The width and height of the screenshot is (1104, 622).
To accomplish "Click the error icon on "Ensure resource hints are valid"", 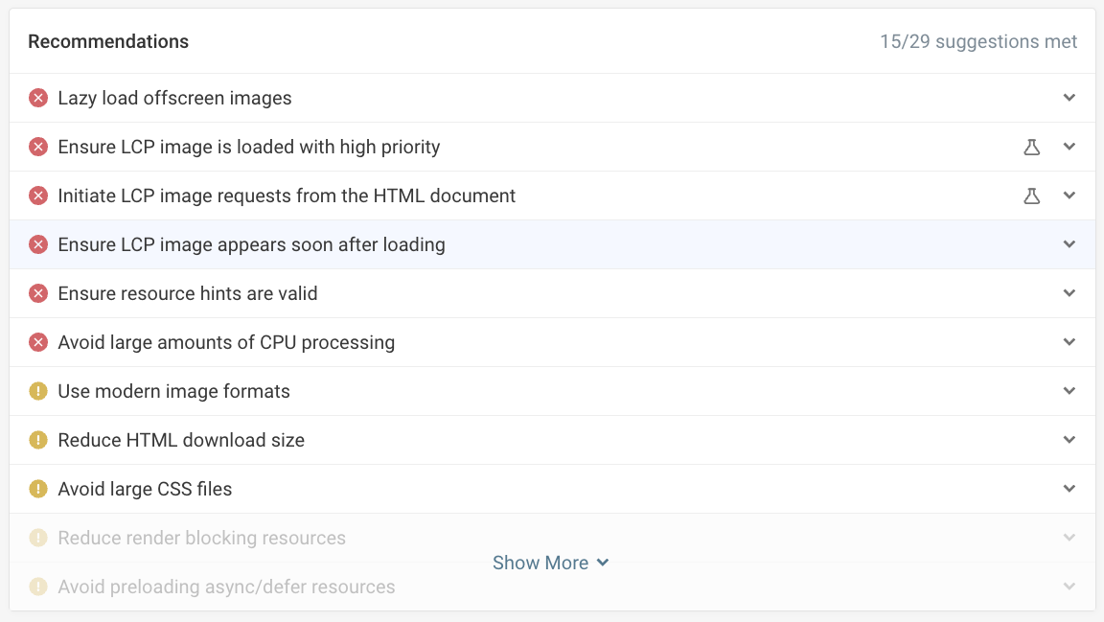I will point(37,293).
